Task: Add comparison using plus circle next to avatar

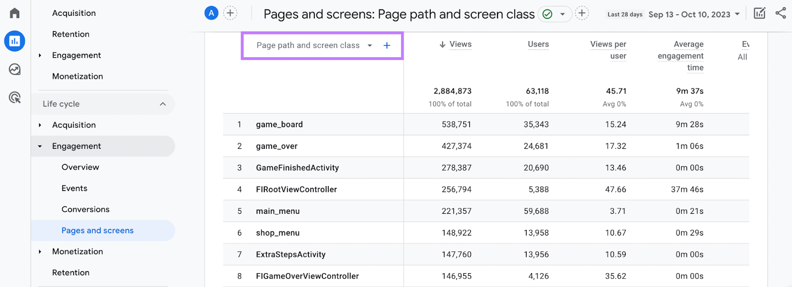Action: pyautogui.click(x=230, y=13)
